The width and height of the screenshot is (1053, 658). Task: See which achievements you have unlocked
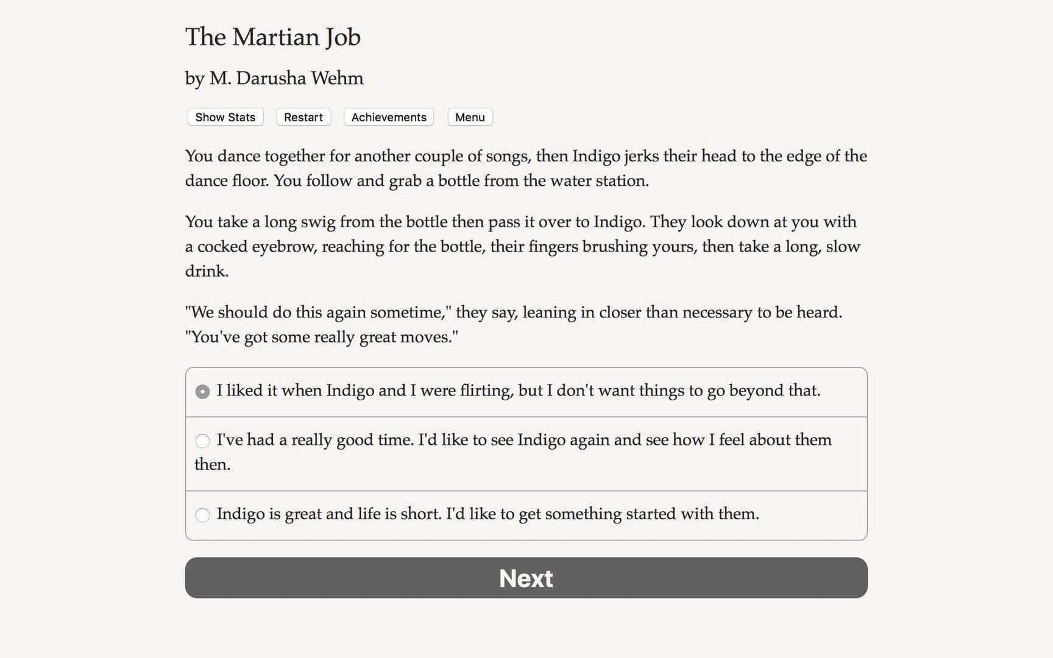coord(388,117)
